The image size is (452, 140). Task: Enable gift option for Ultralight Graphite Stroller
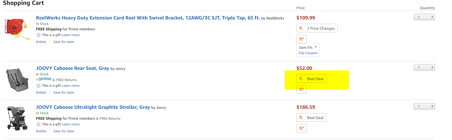pyautogui.click(x=39, y=124)
